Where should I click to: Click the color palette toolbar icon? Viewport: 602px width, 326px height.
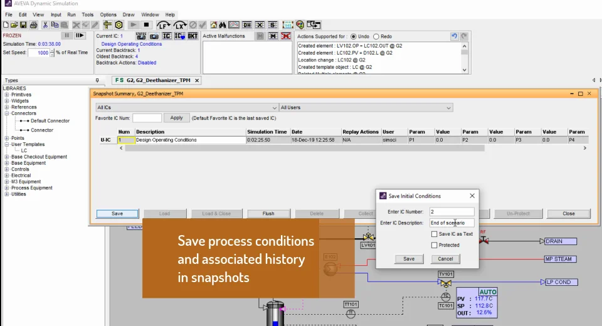[300, 25]
